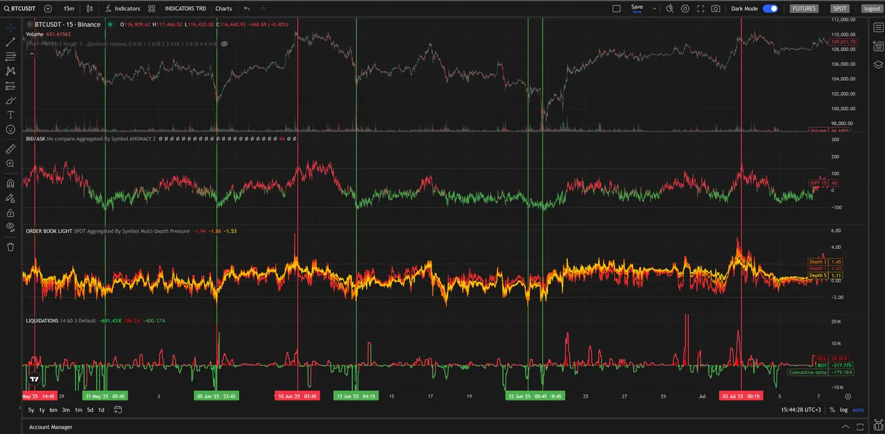Open chart settings hexagon gear icon
Viewport: 885px width, 434px height.
tap(685, 9)
